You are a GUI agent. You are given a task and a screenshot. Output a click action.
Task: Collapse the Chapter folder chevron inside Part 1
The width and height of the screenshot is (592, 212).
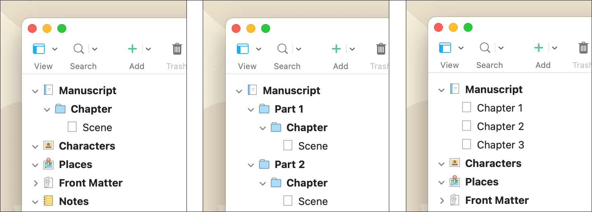click(263, 128)
